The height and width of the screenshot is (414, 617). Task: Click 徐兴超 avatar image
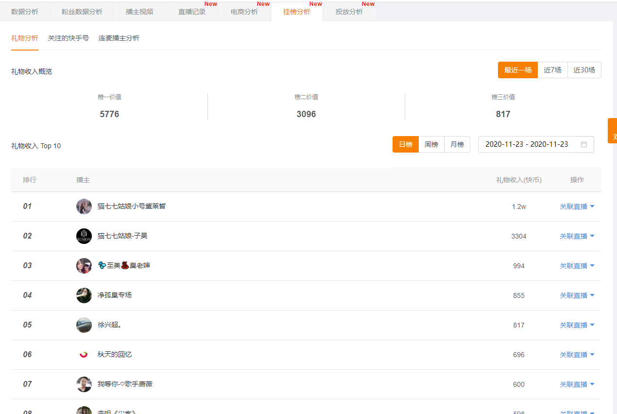pyautogui.click(x=84, y=325)
